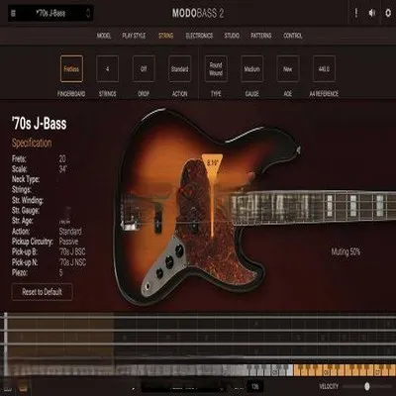Screen dimensions: 396x396
Task: Click the Pick-up B: '70s J BSC value
Action: coord(72,251)
